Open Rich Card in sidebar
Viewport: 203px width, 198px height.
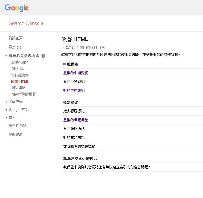[19, 69]
